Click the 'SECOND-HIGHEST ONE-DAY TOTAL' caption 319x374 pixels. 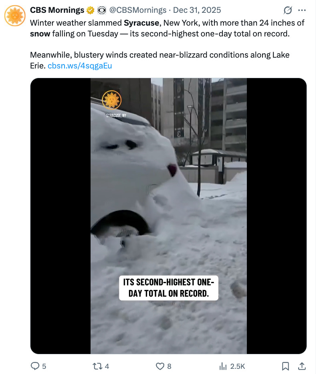pyautogui.click(x=169, y=288)
